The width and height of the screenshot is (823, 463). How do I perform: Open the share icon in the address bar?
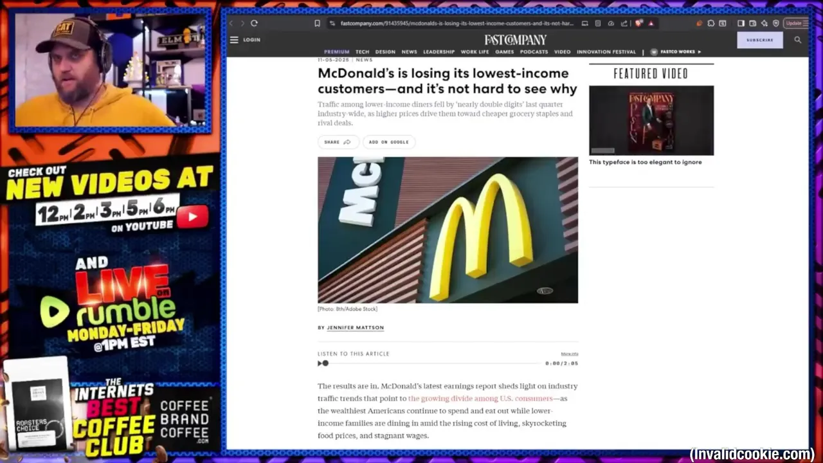pyautogui.click(x=623, y=23)
